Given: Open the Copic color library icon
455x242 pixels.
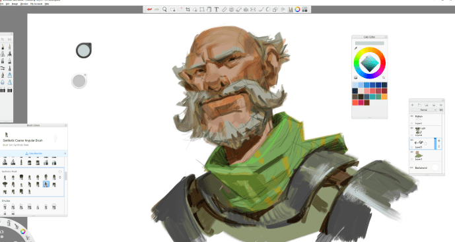Looking at the screenshot, I should (x=304, y=10).
